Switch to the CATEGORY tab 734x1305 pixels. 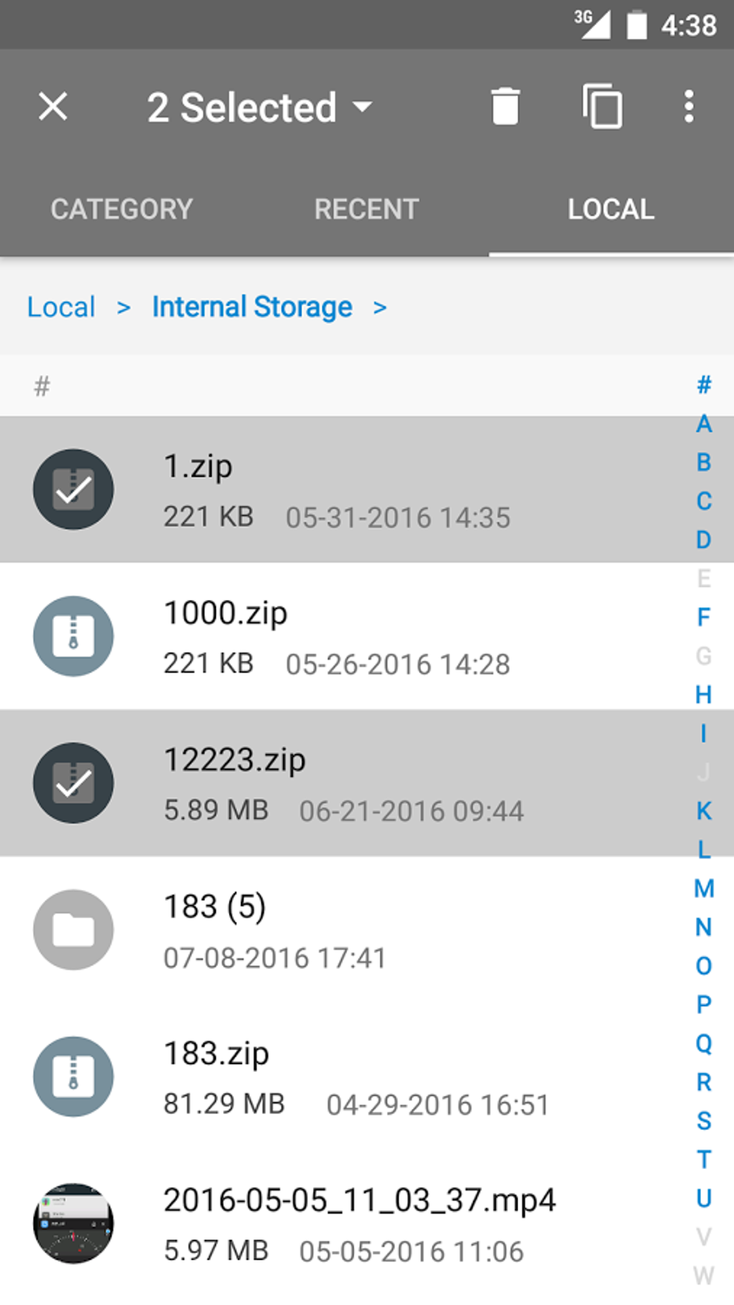point(122,209)
